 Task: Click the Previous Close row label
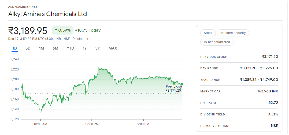[213, 57]
